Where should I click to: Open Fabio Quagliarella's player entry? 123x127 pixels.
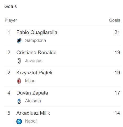[x=37, y=32]
